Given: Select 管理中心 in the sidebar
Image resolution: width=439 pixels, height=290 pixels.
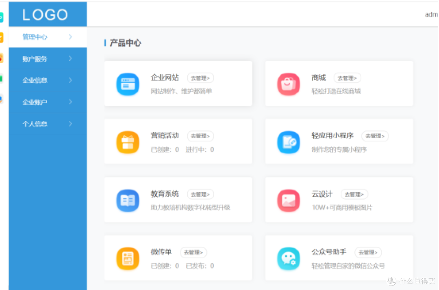Looking at the screenshot, I should point(48,37).
